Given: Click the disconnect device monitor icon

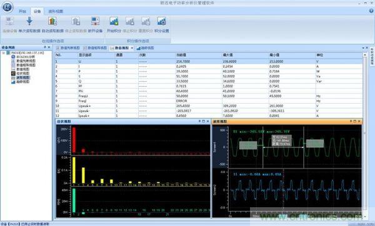Looking at the screenshot, I should 95,21.
